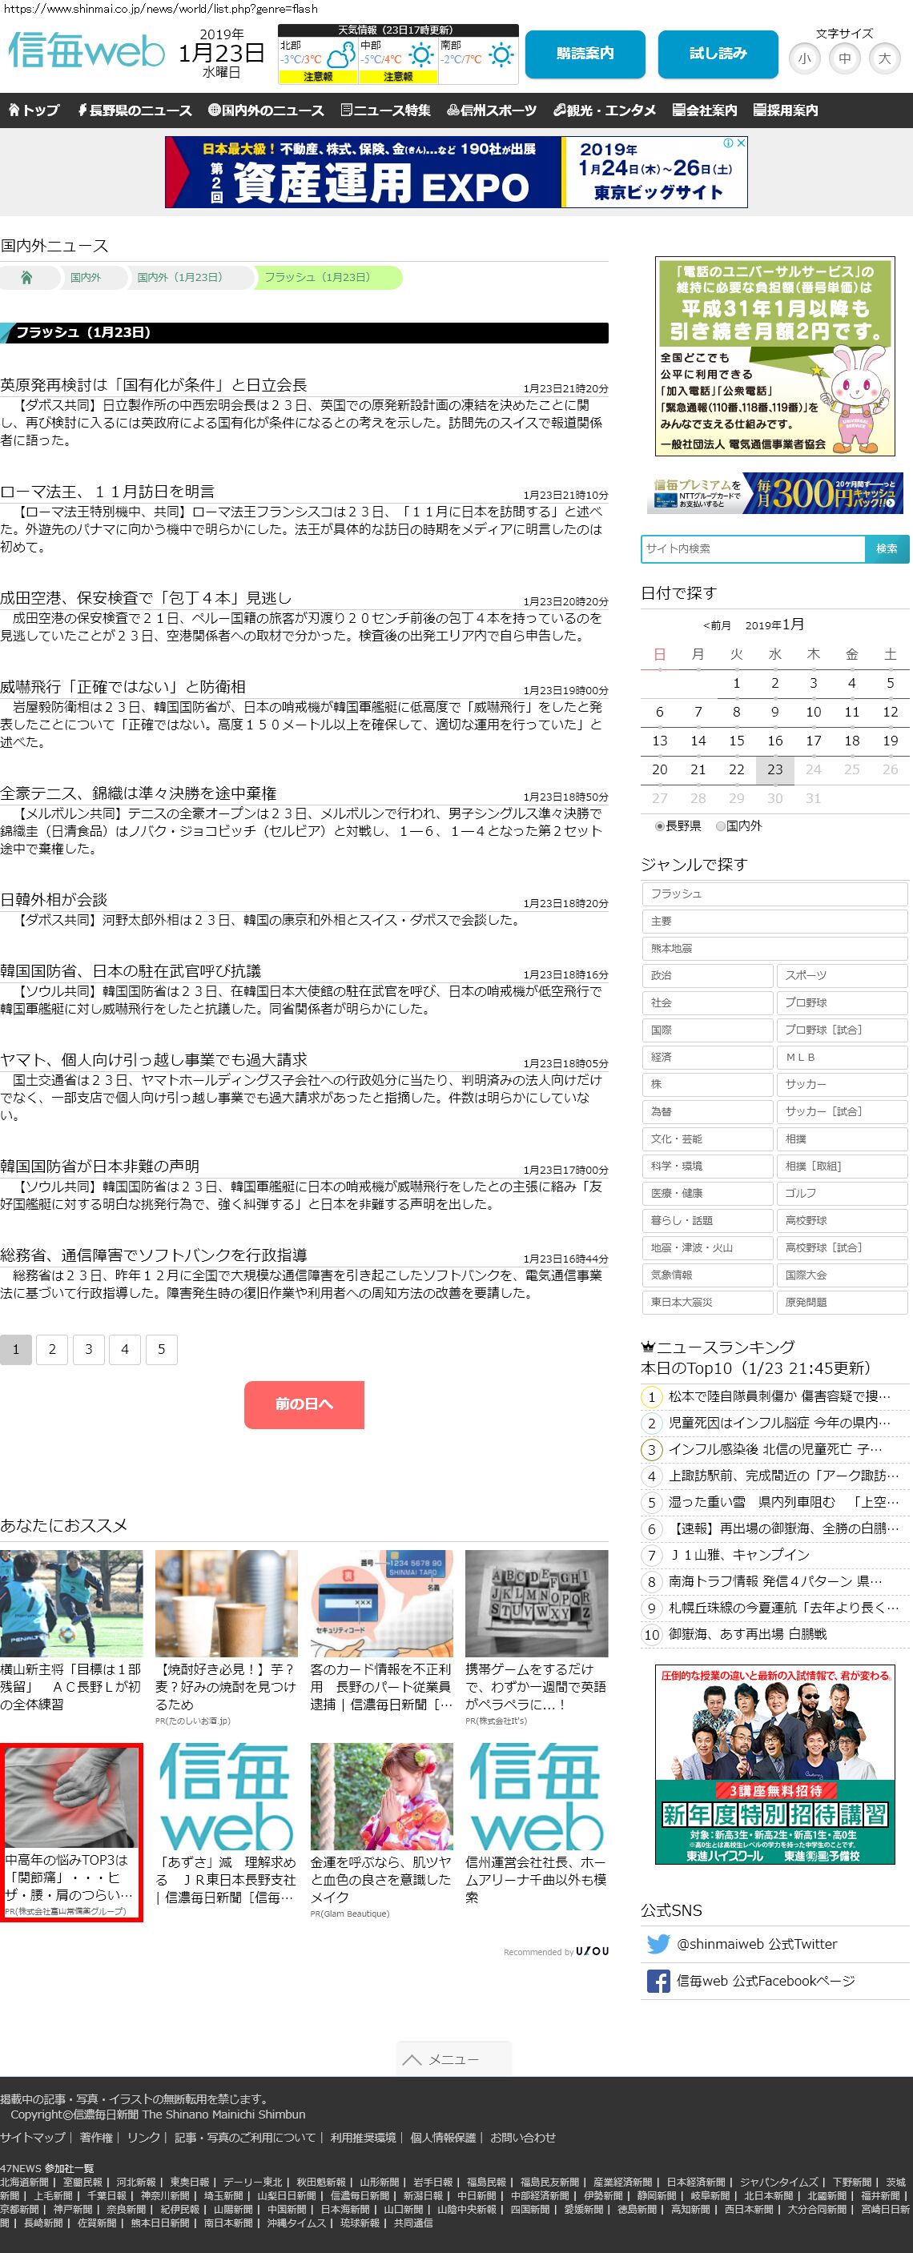Click the 信毎web logo

point(86,51)
